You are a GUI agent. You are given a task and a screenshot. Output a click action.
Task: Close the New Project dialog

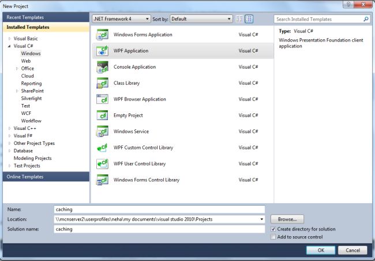(x=363, y=4)
